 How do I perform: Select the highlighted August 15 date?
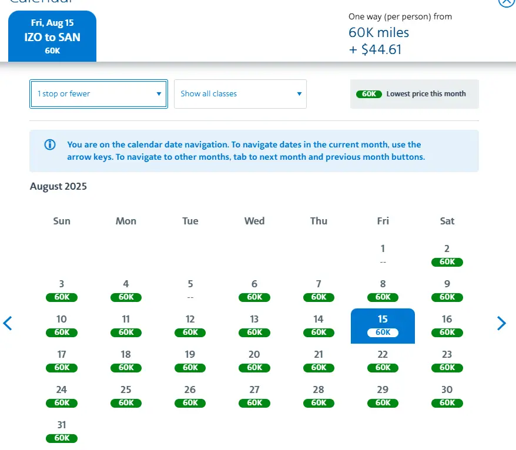click(x=383, y=325)
